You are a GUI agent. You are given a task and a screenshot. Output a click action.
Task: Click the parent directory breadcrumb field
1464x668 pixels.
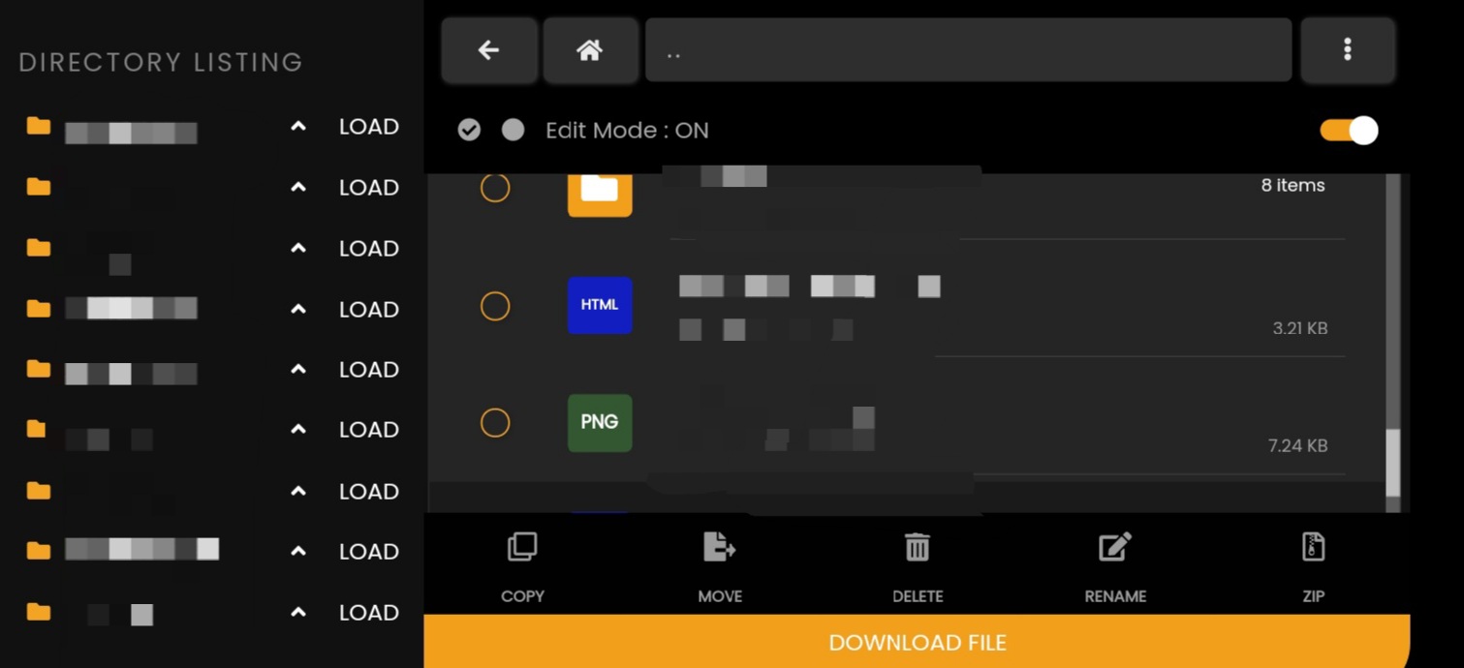pos(966,49)
